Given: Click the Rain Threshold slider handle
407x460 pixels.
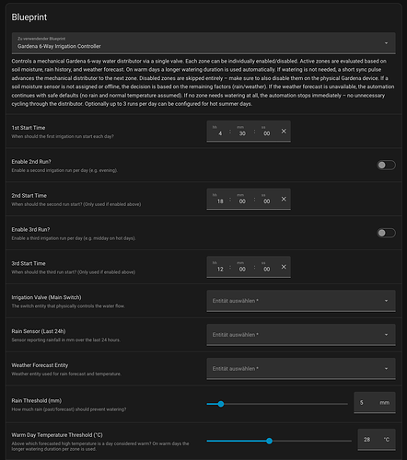Looking at the screenshot, I should [221, 404].
